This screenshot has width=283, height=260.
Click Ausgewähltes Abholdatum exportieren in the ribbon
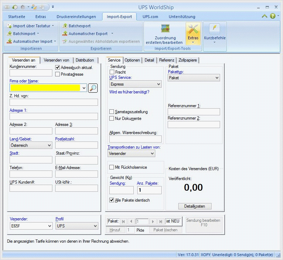point(101,41)
